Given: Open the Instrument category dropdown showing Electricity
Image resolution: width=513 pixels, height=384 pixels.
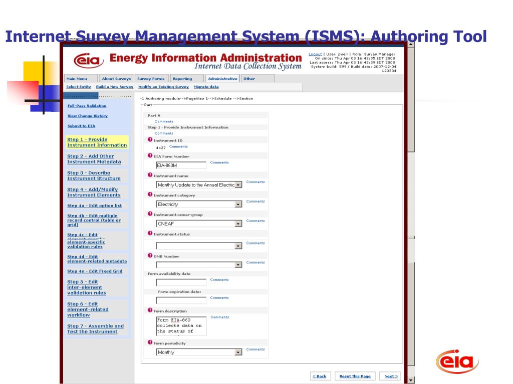Looking at the screenshot, I should pyautogui.click(x=238, y=204).
